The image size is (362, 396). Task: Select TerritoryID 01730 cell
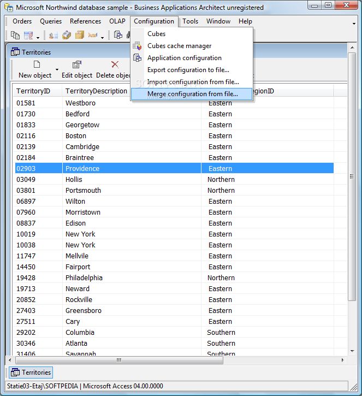click(x=38, y=114)
